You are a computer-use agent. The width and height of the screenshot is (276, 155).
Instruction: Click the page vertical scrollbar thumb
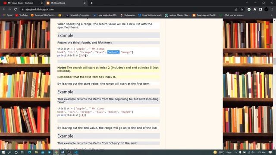pyautogui.click(x=274, y=61)
